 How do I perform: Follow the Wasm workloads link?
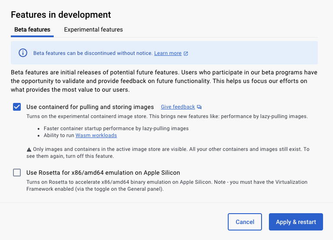coord(96,135)
